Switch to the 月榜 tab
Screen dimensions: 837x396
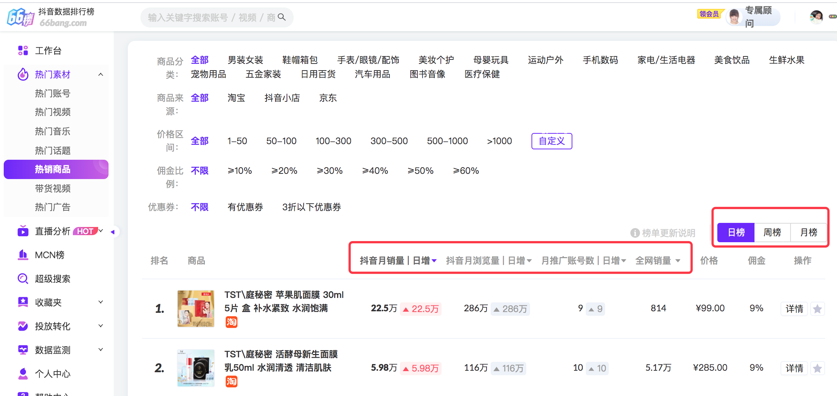[808, 233]
